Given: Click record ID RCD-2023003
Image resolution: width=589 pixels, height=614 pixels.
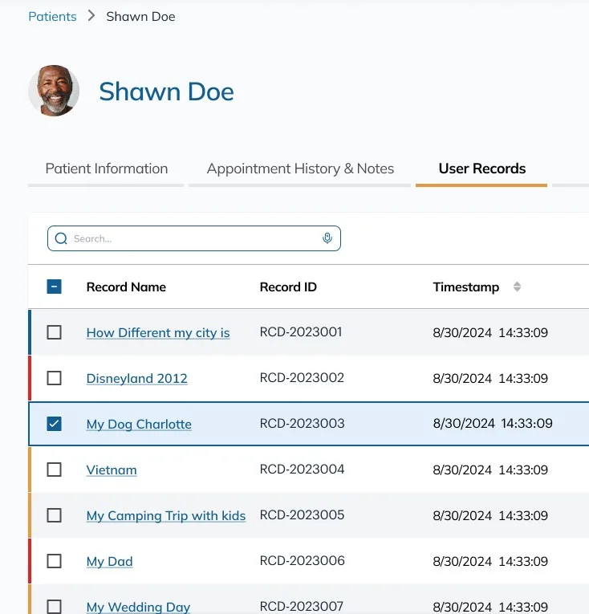Looking at the screenshot, I should pos(302,423).
